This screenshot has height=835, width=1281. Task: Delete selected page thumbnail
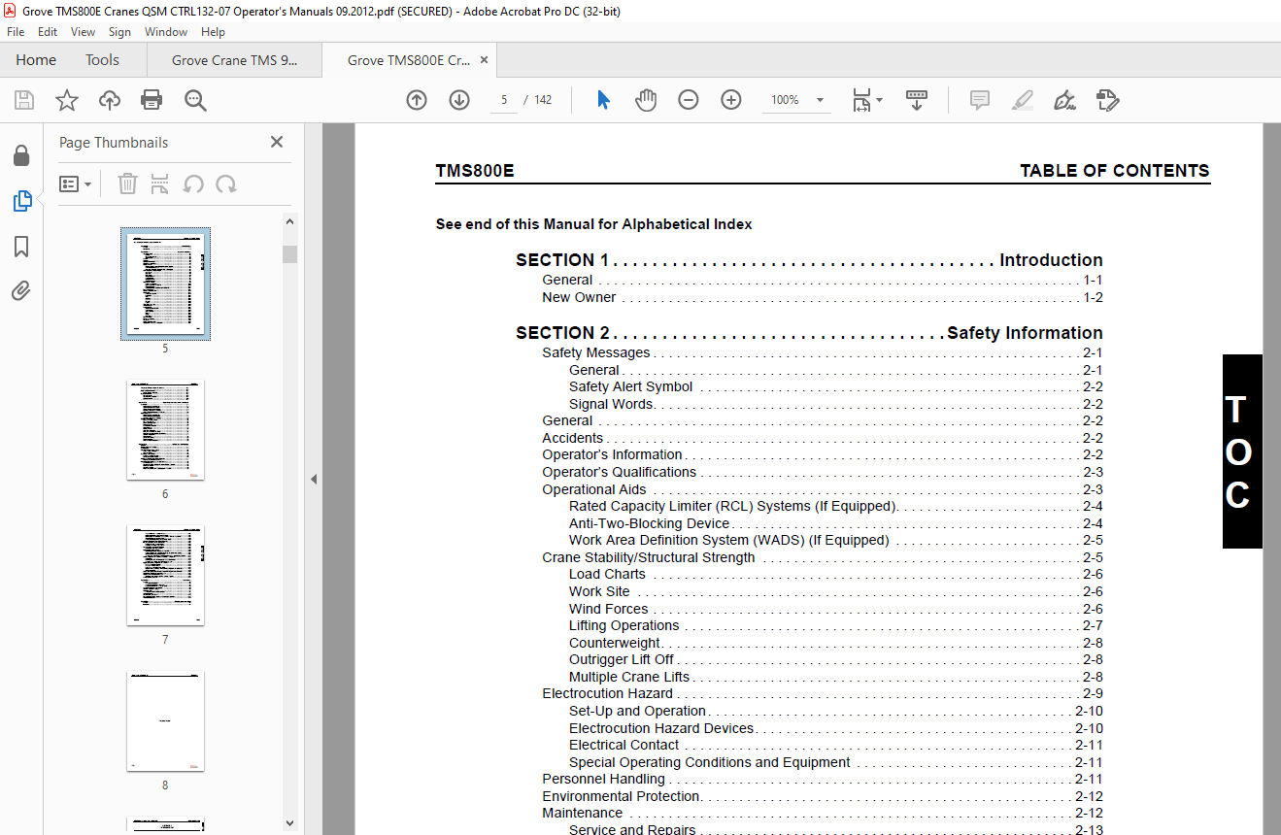tap(127, 184)
